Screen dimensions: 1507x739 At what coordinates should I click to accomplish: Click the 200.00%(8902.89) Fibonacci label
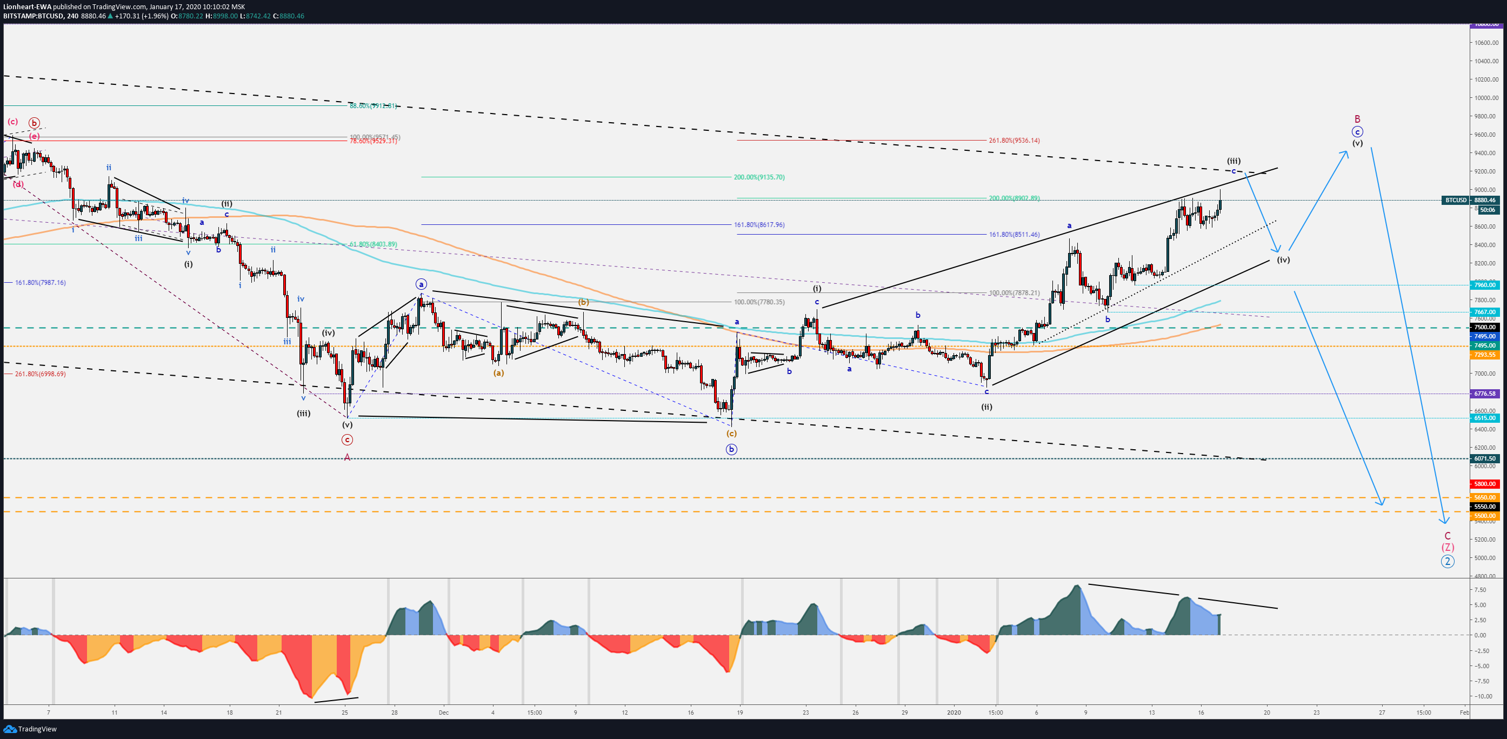1015,198
